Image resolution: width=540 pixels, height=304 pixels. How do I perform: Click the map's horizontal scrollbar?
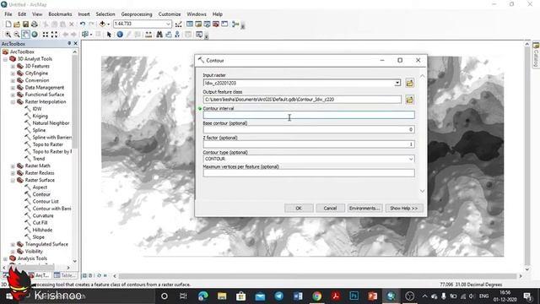coord(317,276)
